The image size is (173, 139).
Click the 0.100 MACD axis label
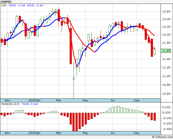click(166, 107)
